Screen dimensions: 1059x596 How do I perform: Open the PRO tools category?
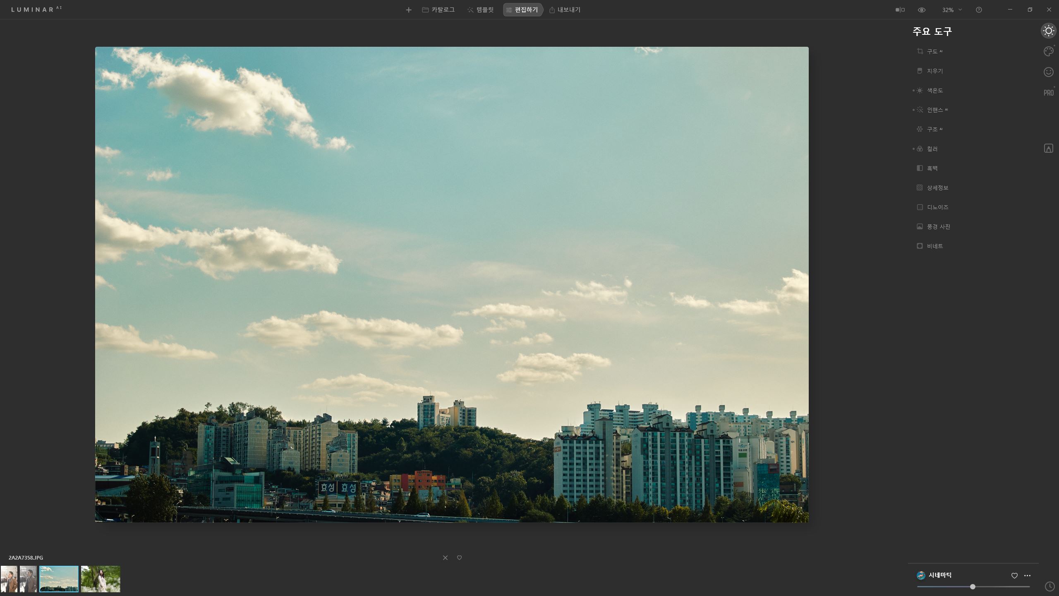(1048, 93)
